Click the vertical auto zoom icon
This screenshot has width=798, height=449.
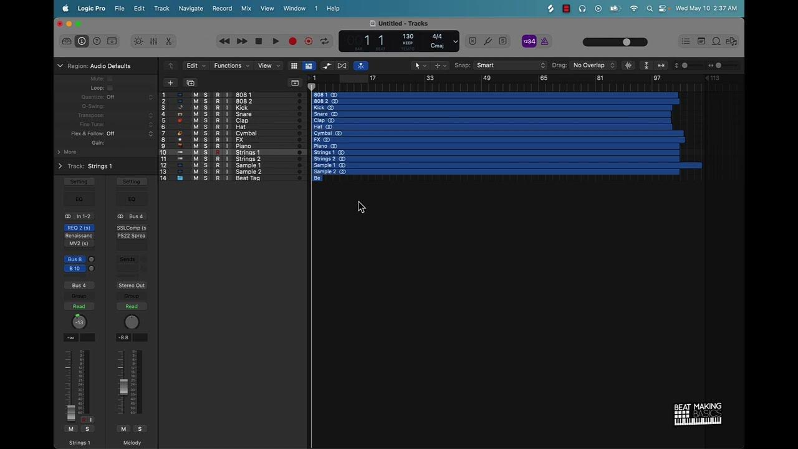point(647,65)
